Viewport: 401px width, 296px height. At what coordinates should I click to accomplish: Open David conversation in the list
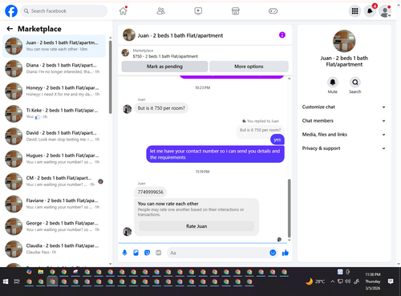[x=54, y=136]
